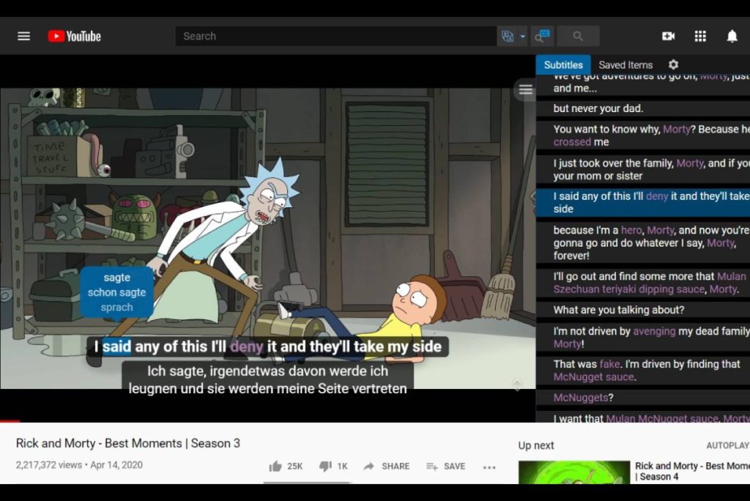The image size is (750, 501).
Task: Open subtitle panel settings gear
Action: tap(673, 65)
